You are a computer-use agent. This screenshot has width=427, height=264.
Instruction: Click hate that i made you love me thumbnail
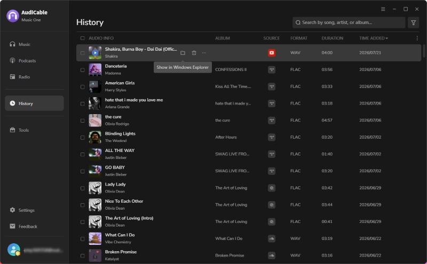click(x=95, y=103)
